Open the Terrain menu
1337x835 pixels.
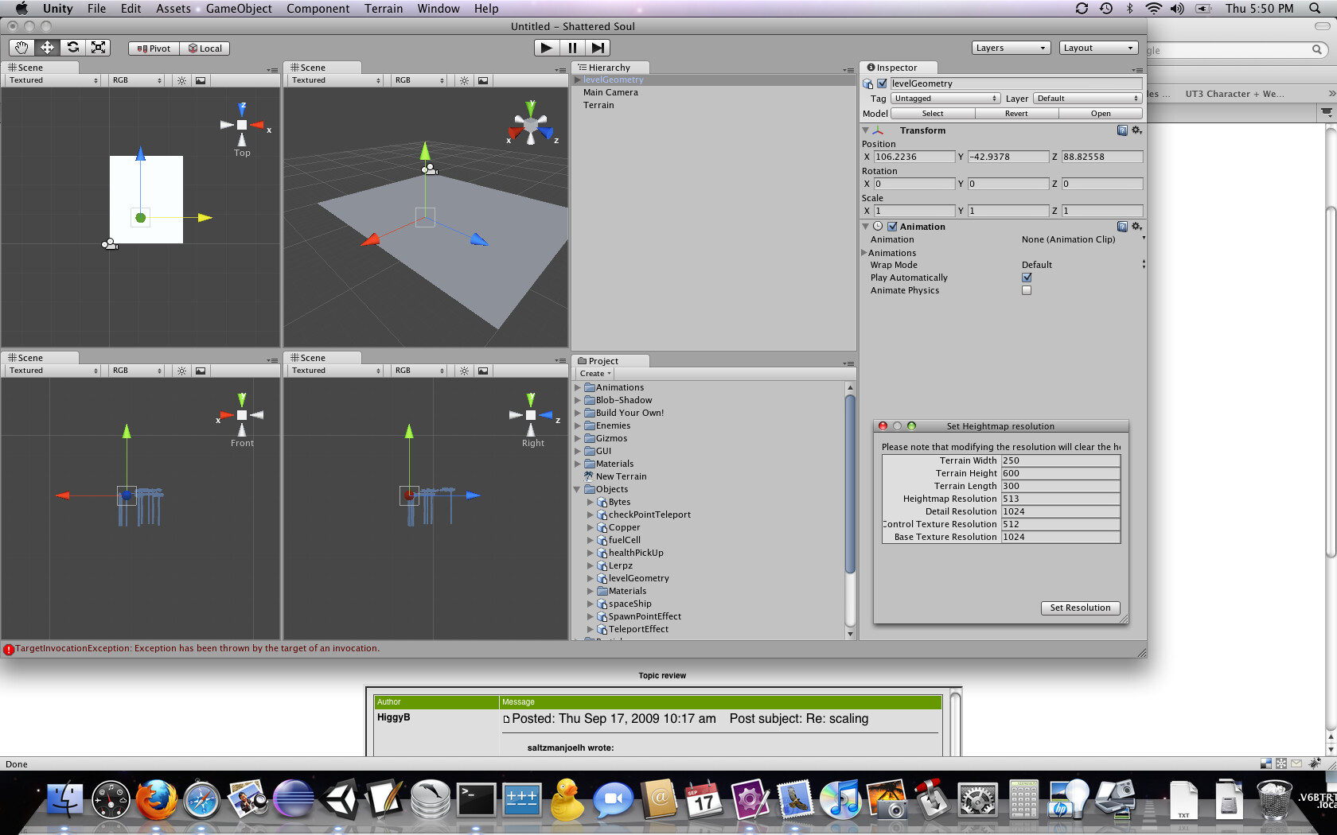(384, 9)
